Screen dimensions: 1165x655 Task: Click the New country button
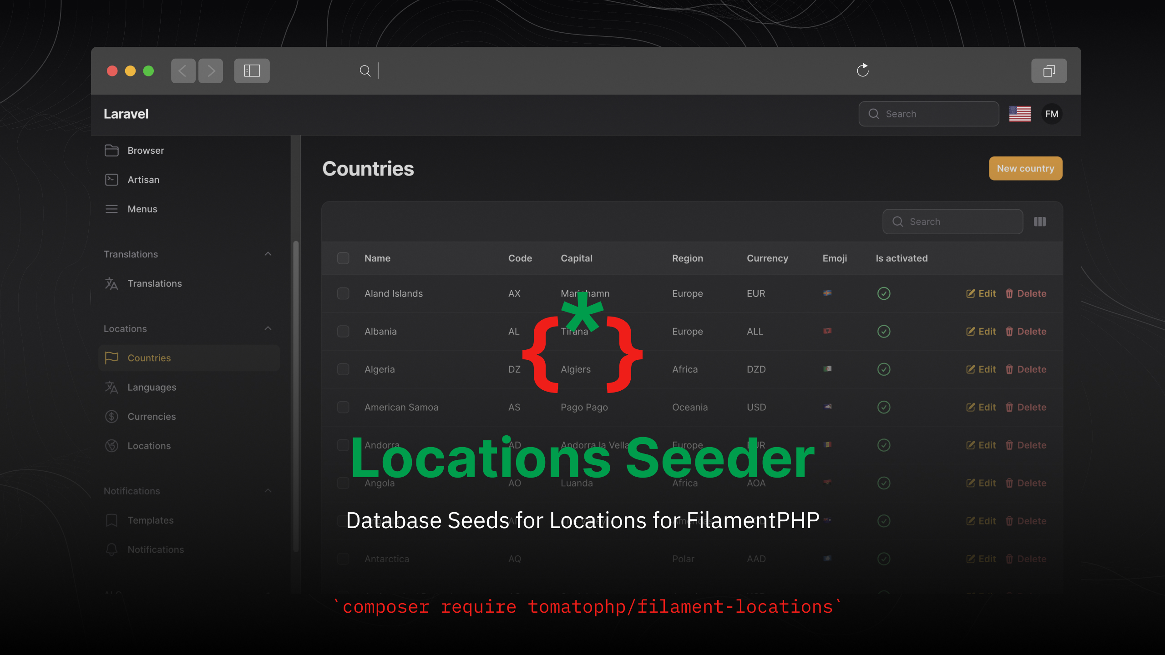point(1026,168)
